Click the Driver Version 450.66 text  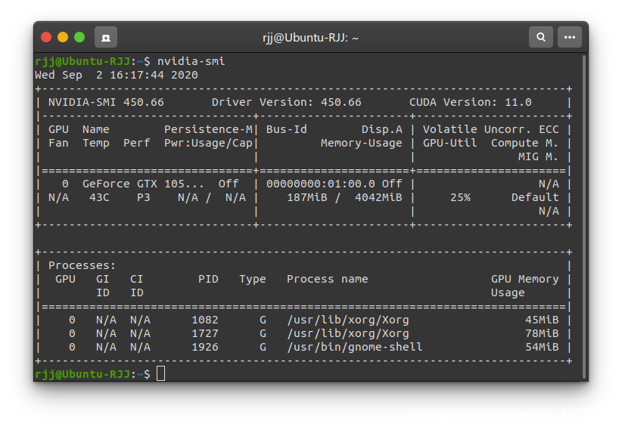pos(286,102)
